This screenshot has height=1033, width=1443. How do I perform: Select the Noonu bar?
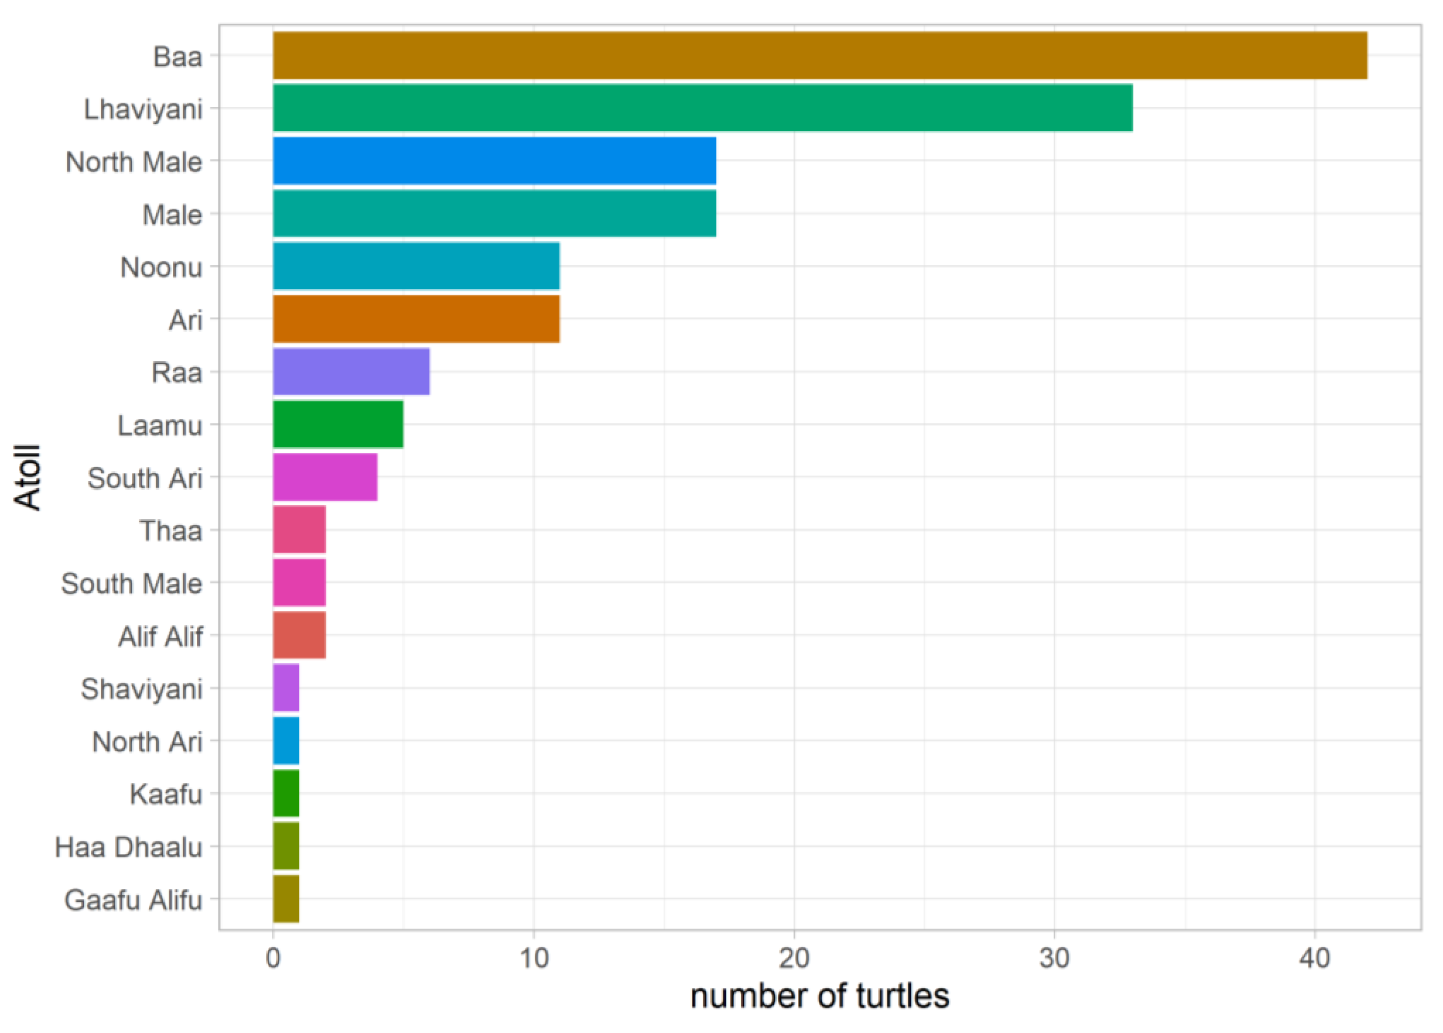coord(416,266)
